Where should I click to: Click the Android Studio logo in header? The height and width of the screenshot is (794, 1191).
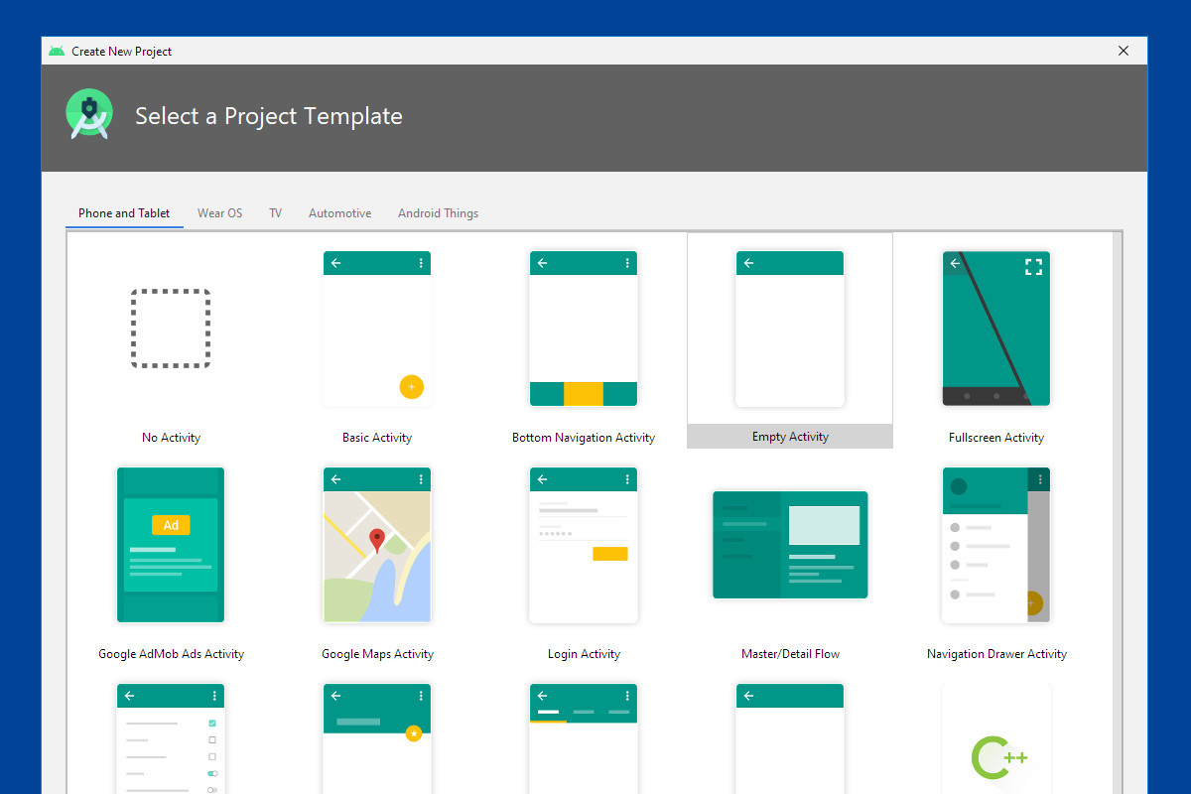pos(89,114)
